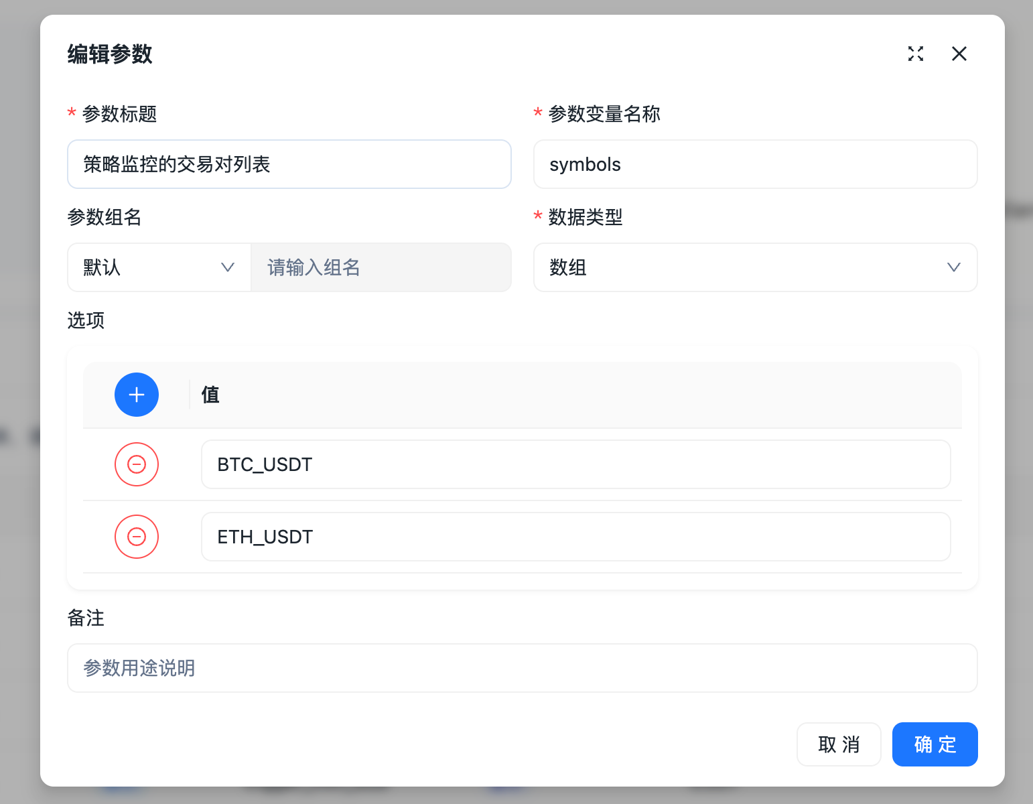Confirm changes with the 确定 button
The height and width of the screenshot is (804, 1033).
(x=935, y=744)
